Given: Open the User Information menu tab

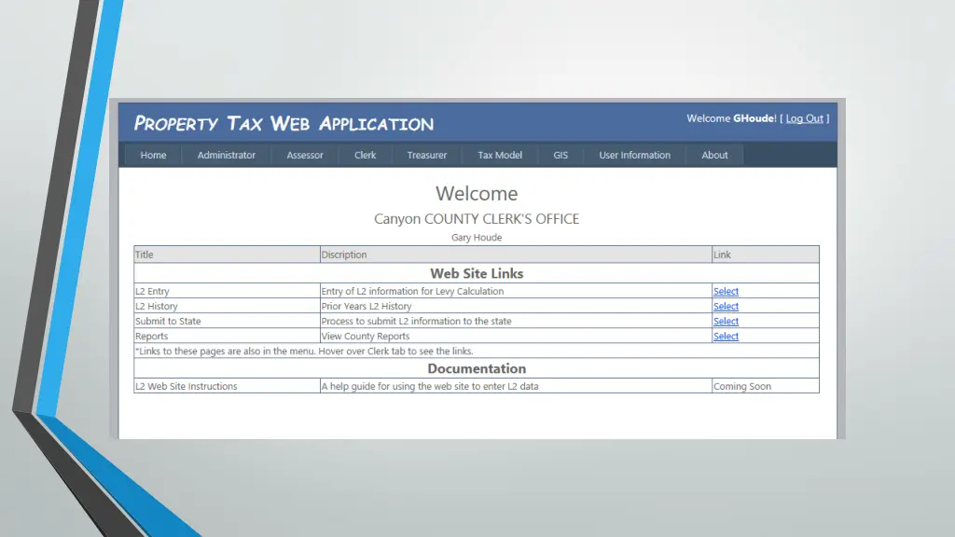Looking at the screenshot, I should (x=634, y=156).
